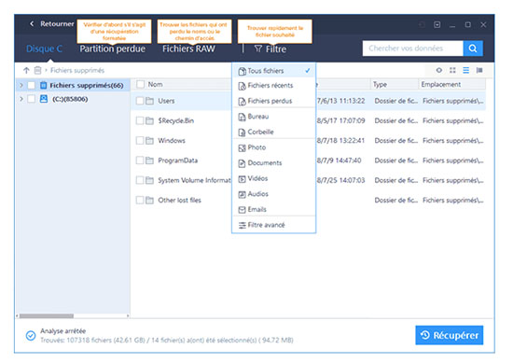Check the Fichiers supprimés(66) tree checkbox
Image resolution: width=513 pixels, height=363 pixels.
pyautogui.click(x=31, y=86)
